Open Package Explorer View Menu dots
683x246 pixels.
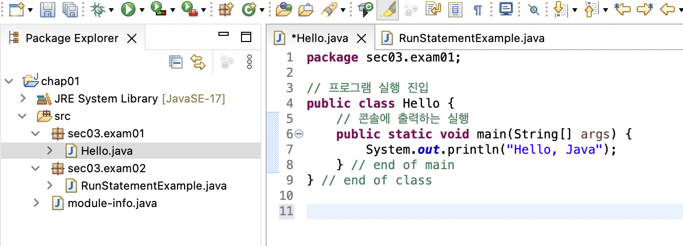(250, 62)
